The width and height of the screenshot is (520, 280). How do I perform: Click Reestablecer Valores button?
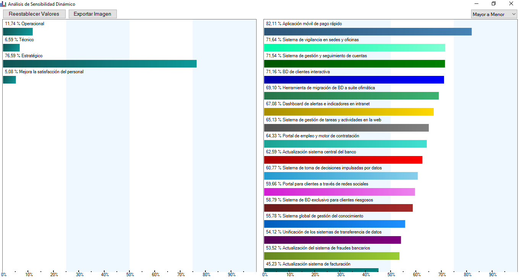(x=34, y=14)
